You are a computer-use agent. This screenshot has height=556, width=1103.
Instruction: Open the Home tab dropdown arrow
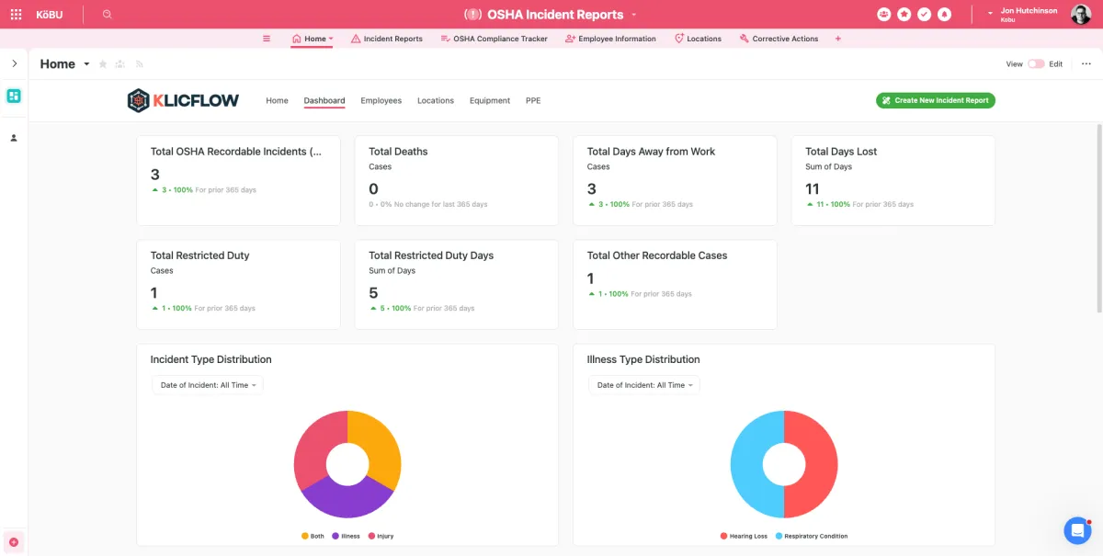(x=331, y=39)
